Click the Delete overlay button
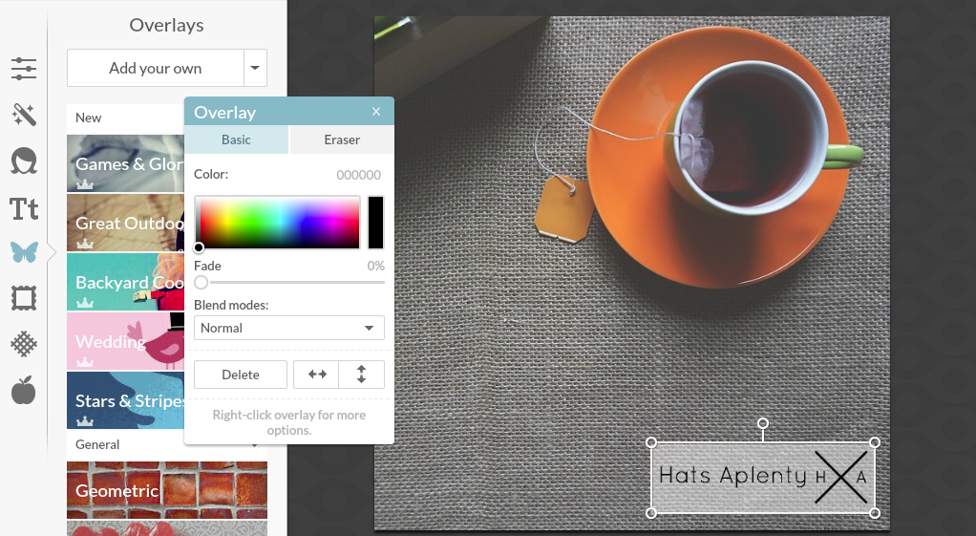The image size is (976, 536). pos(241,375)
